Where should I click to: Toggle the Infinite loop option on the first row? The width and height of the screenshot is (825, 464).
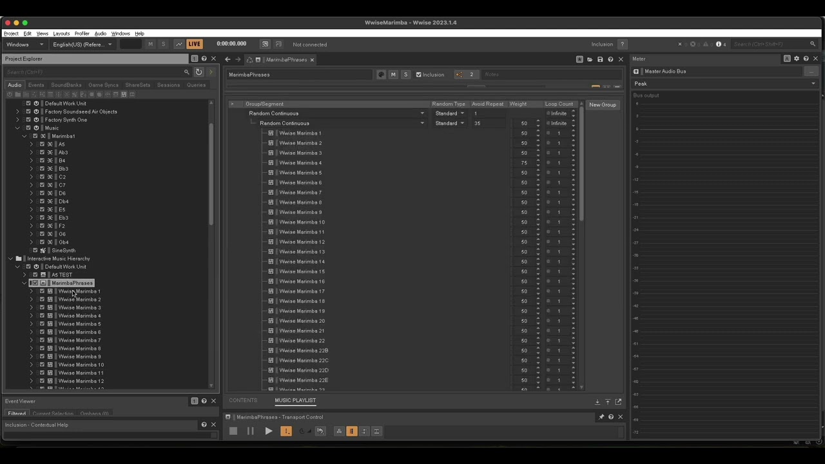548,113
